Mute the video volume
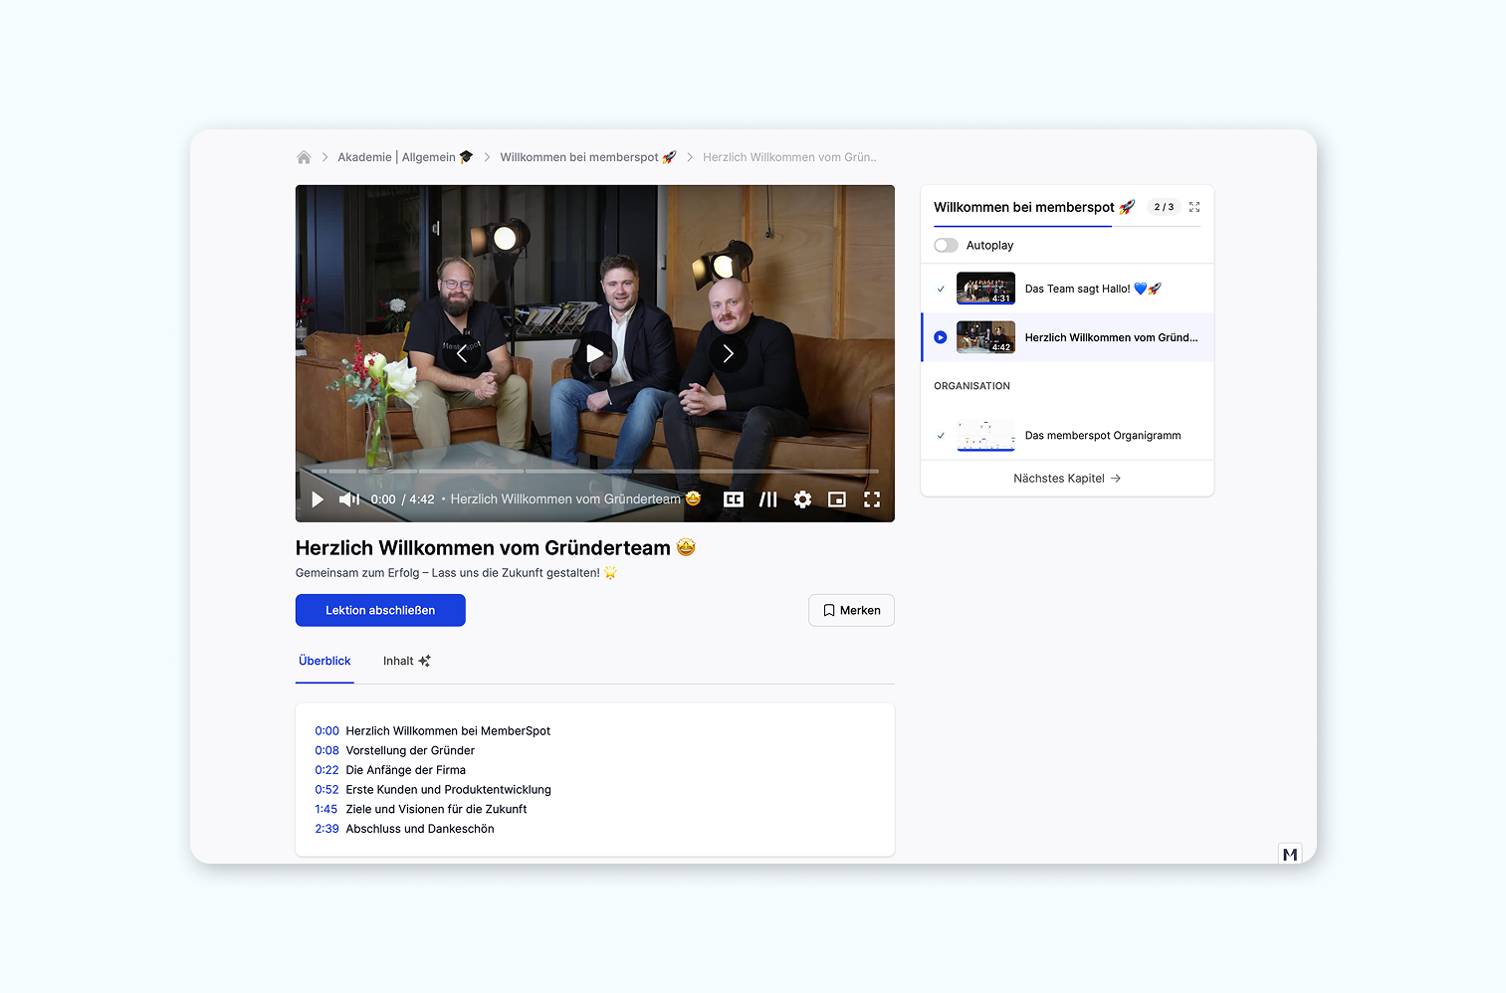This screenshot has height=993, width=1506. point(349,499)
